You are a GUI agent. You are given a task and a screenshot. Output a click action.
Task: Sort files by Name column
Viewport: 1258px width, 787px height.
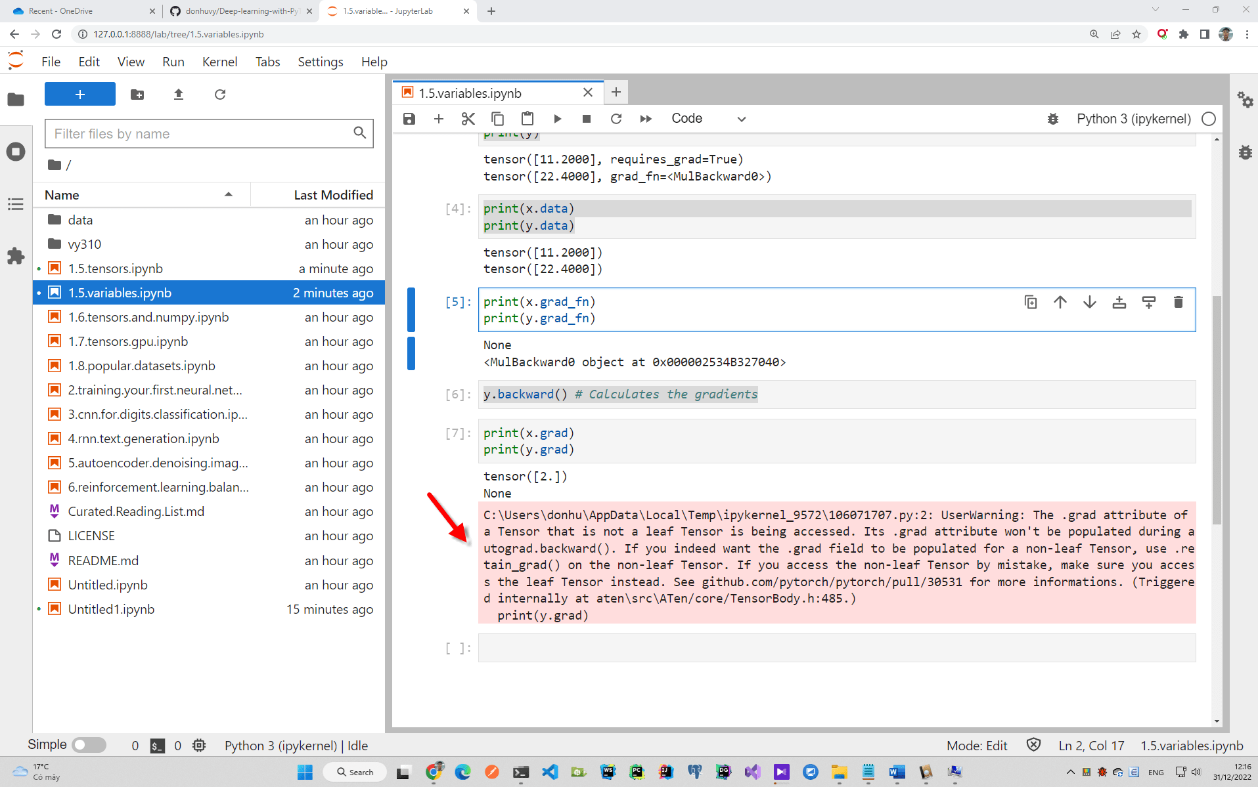click(x=141, y=195)
